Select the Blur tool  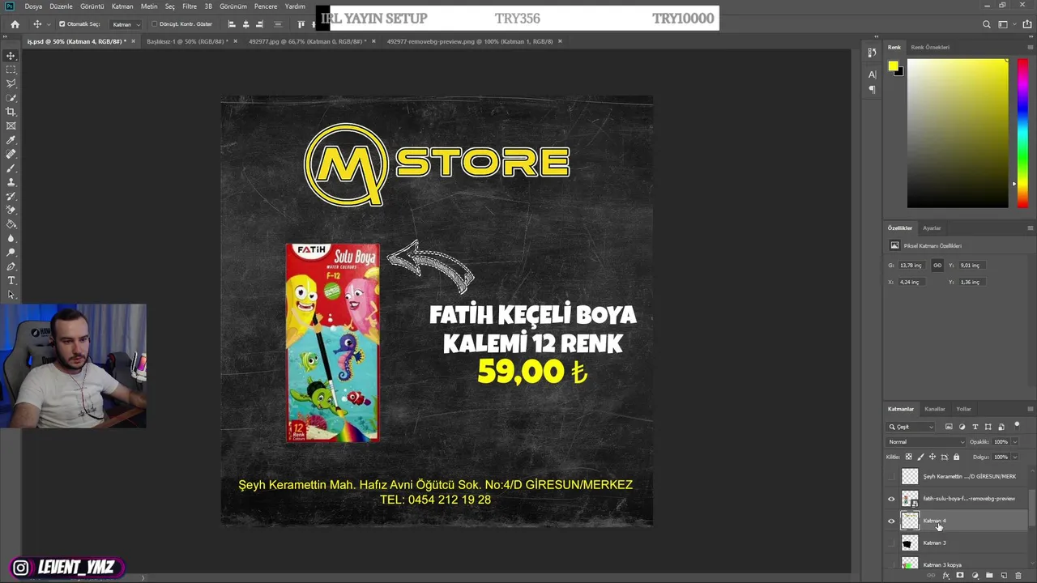(11, 238)
